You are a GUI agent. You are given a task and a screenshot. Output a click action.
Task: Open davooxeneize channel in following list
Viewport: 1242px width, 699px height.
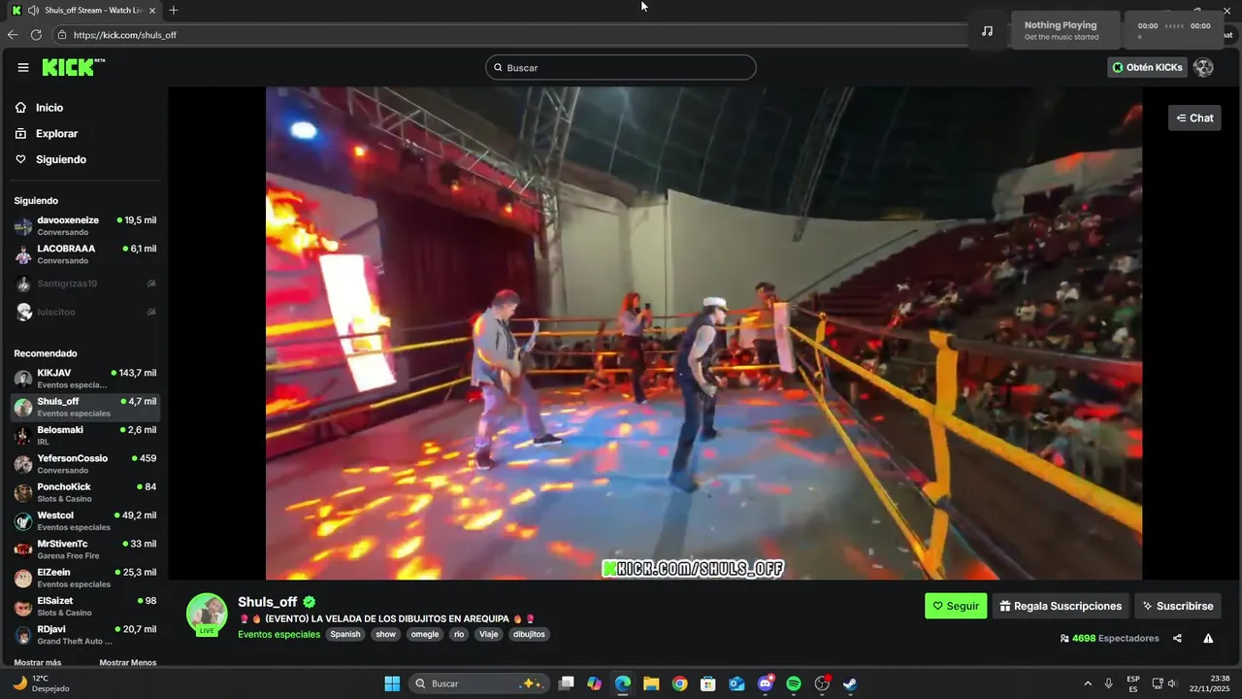[85, 225]
